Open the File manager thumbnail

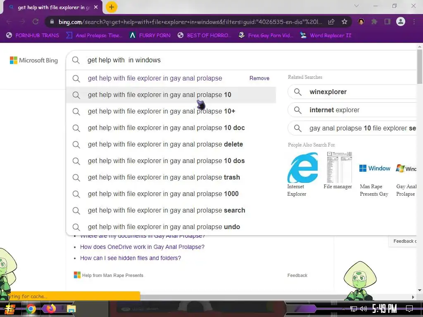click(x=339, y=168)
